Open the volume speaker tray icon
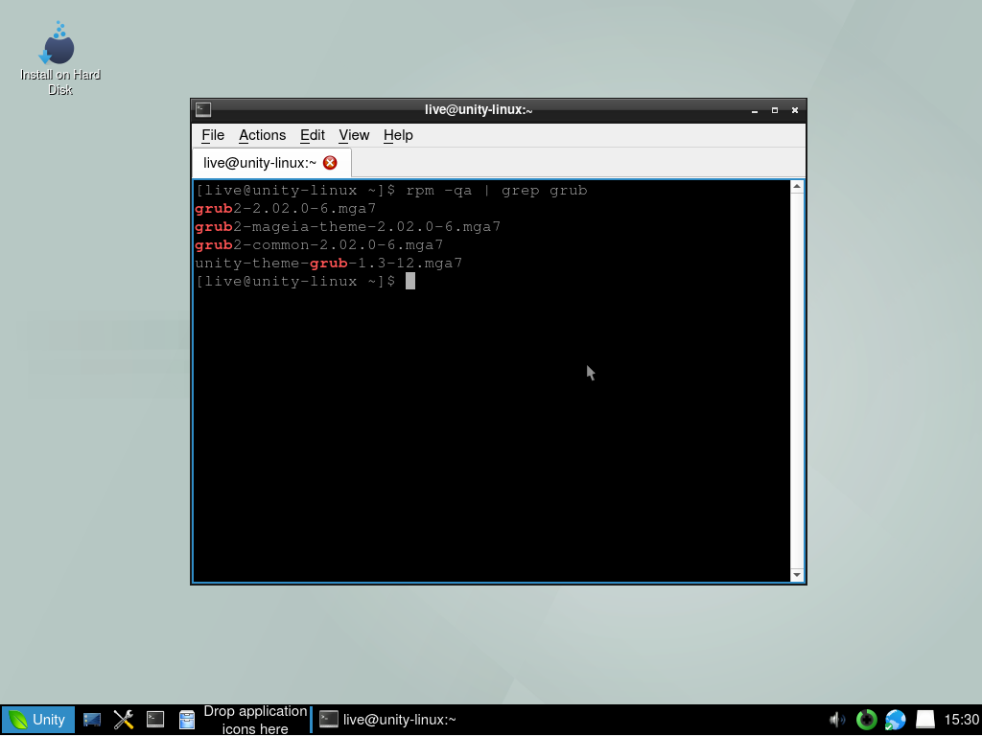The image size is (982, 736). click(x=836, y=720)
